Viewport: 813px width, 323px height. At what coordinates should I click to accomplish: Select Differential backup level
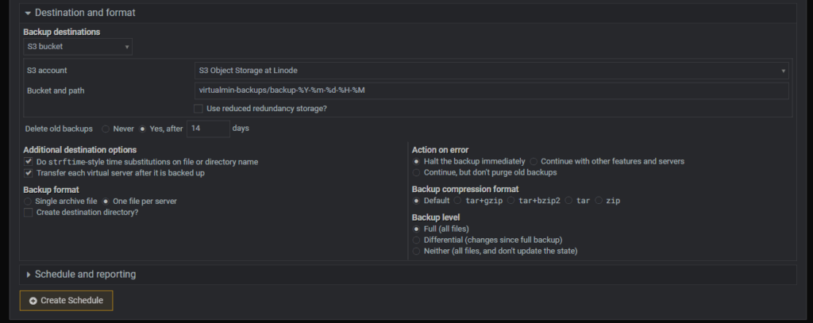point(417,240)
